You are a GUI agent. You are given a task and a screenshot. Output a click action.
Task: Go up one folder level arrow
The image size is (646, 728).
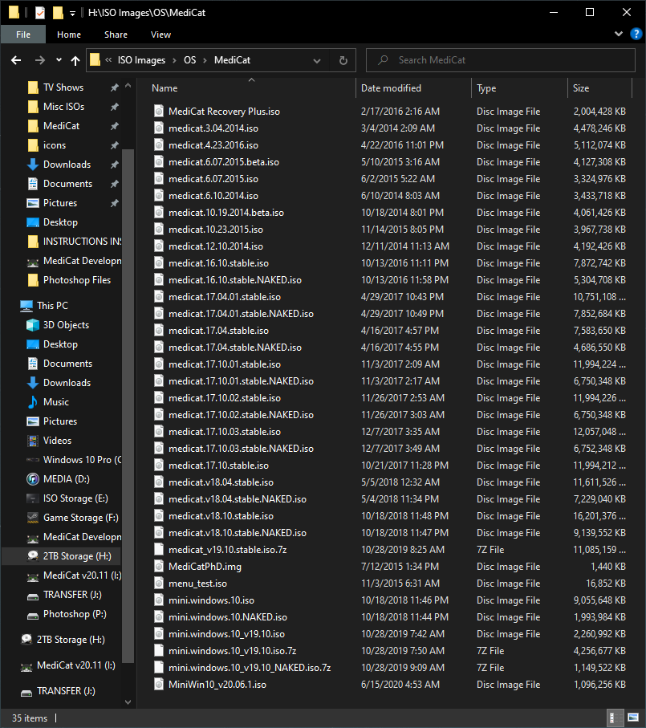[75, 60]
